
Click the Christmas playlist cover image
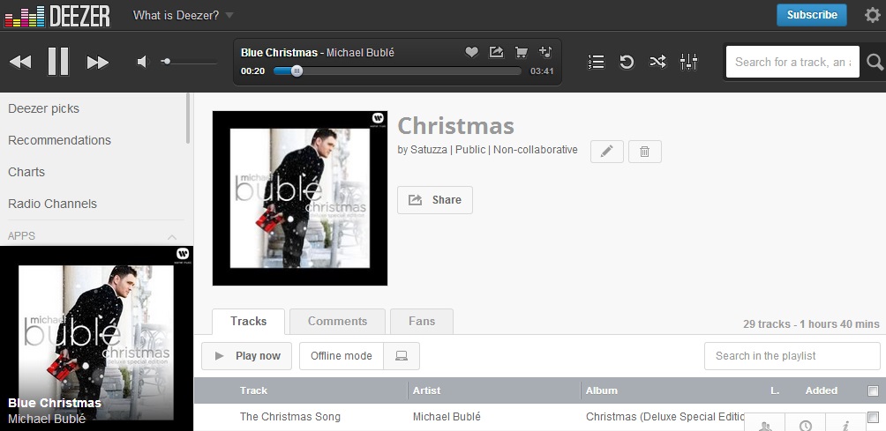[x=300, y=198]
